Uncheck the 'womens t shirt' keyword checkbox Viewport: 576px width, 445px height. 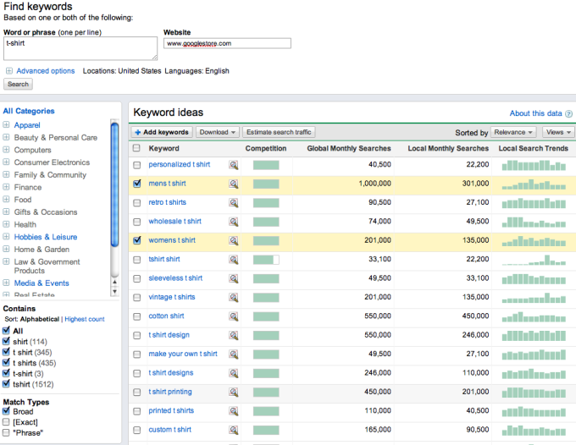pos(137,240)
